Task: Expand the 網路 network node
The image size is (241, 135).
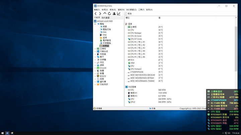Action: pos(95,65)
